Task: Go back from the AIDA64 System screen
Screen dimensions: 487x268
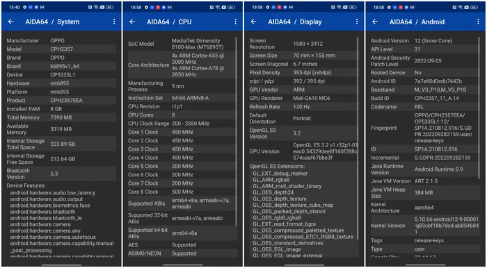Action: tap(11, 22)
